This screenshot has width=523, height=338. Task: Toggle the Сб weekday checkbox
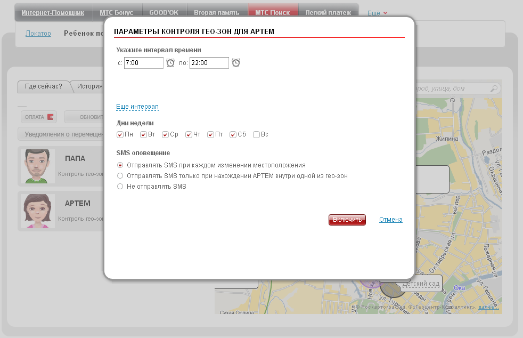coord(233,135)
